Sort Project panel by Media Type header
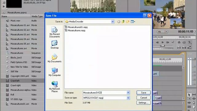The height and width of the screenshot is (111, 197). (x=37, y=16)
